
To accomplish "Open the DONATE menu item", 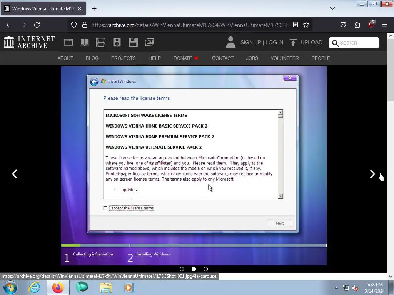I will click(x=186, y=58).
